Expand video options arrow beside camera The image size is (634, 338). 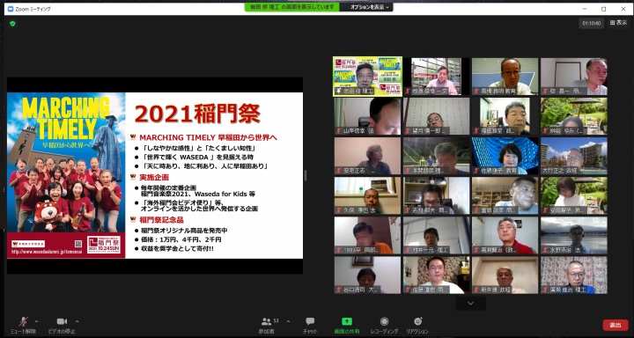77,322
